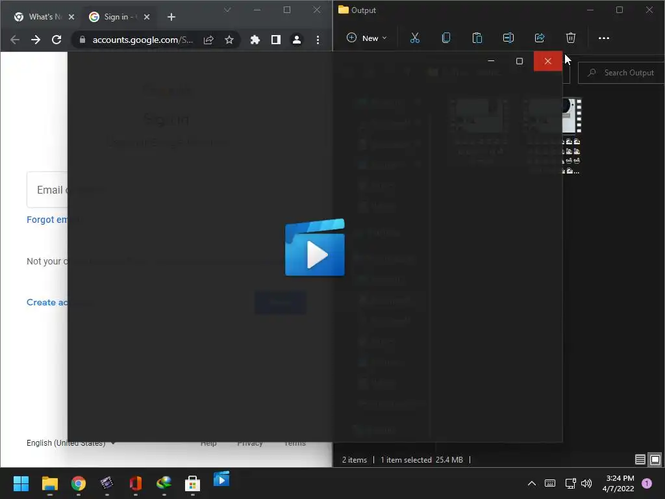The width and height of the screenshot is (665, 499).
Task: Open Chrome three-dot menu
Action: pos(318,40)
